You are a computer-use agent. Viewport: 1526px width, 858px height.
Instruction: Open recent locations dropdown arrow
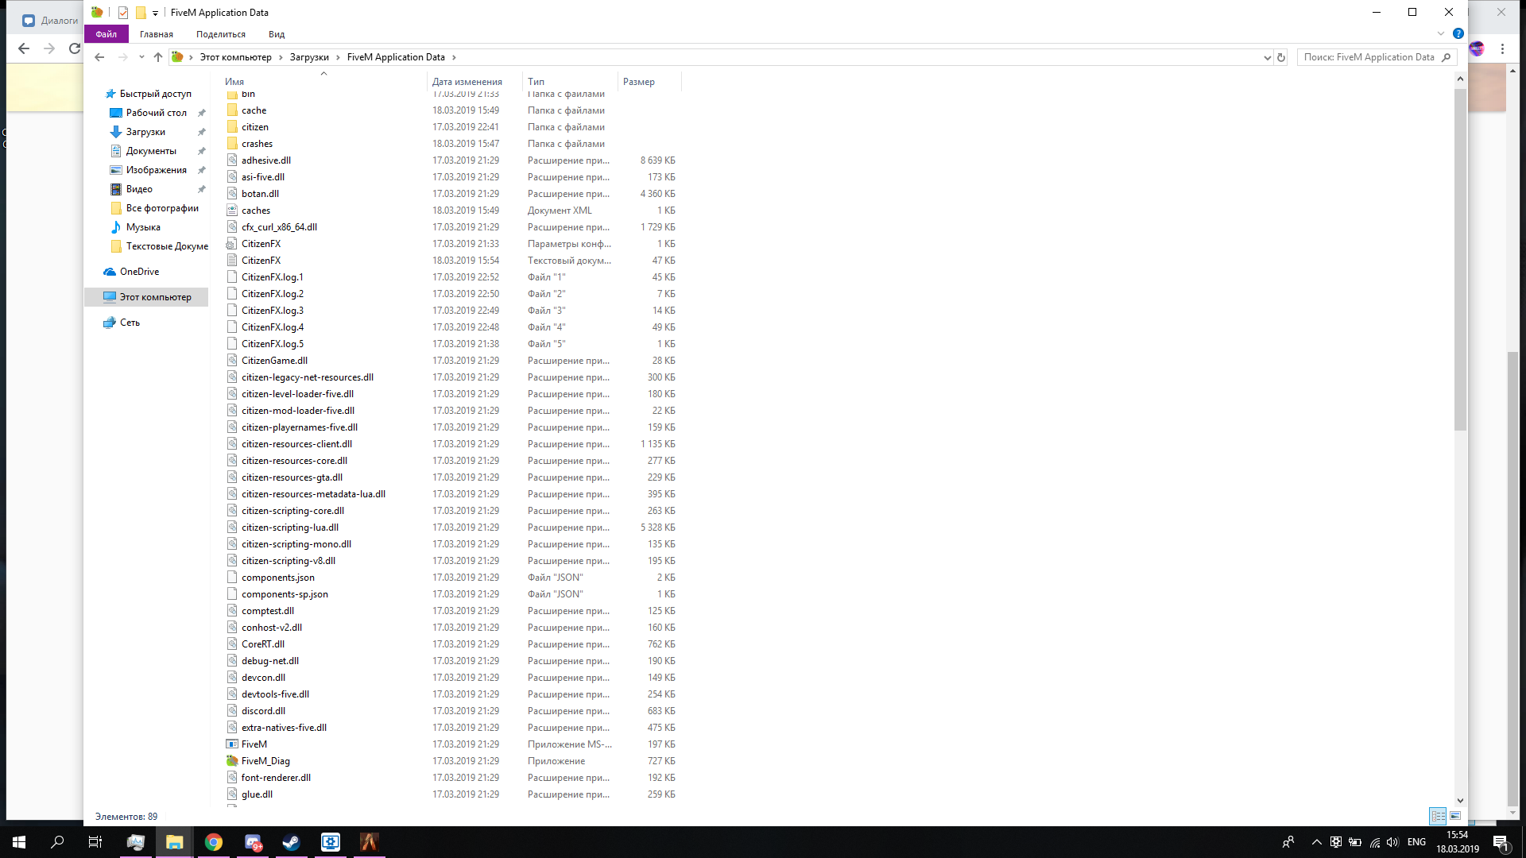coord(141,57)
